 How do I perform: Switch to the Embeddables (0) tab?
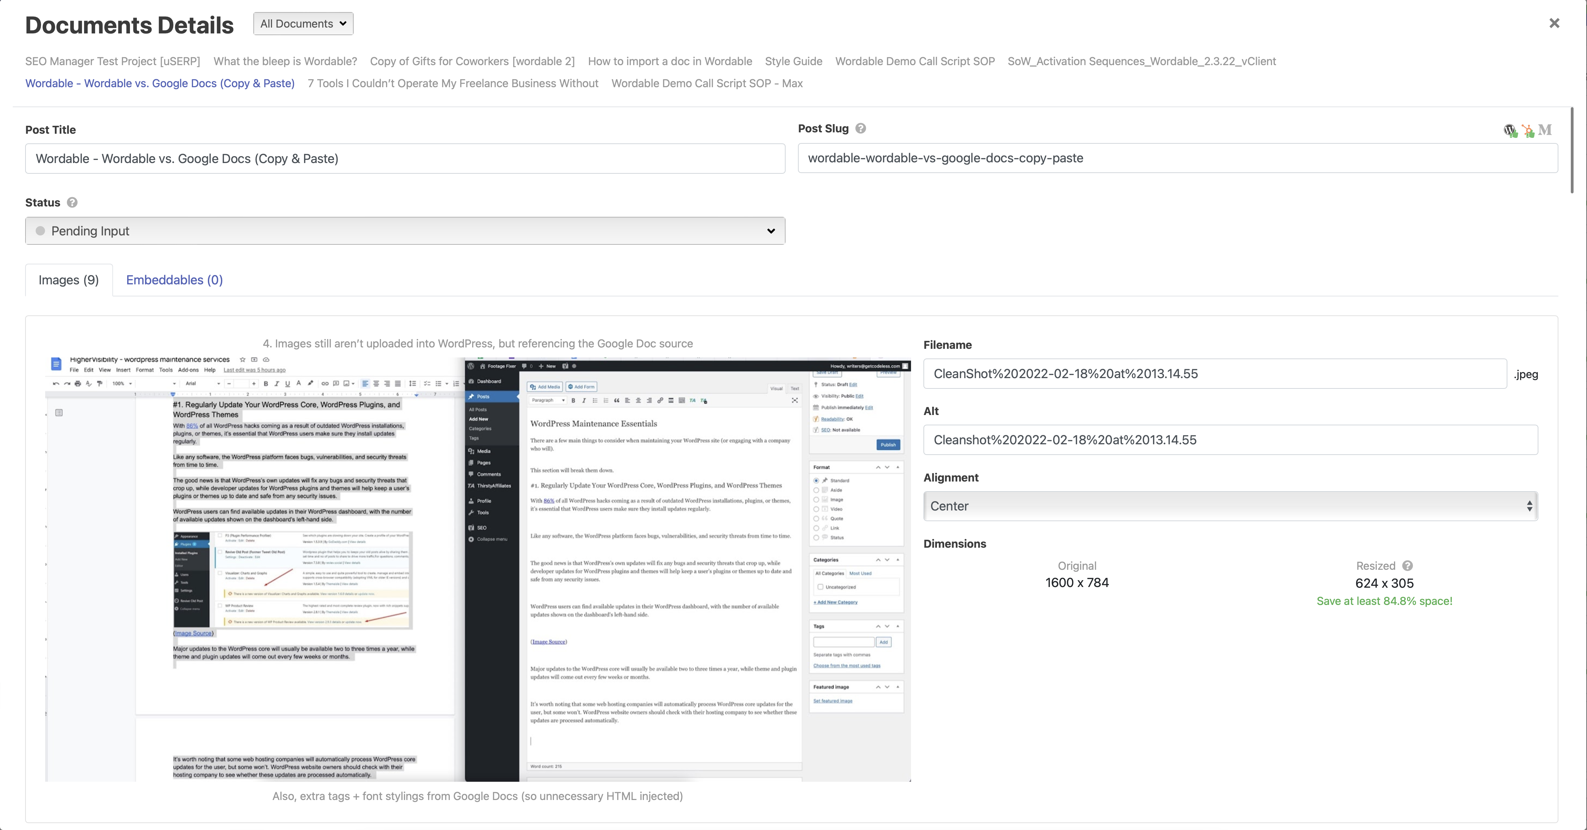click(174, 280)
